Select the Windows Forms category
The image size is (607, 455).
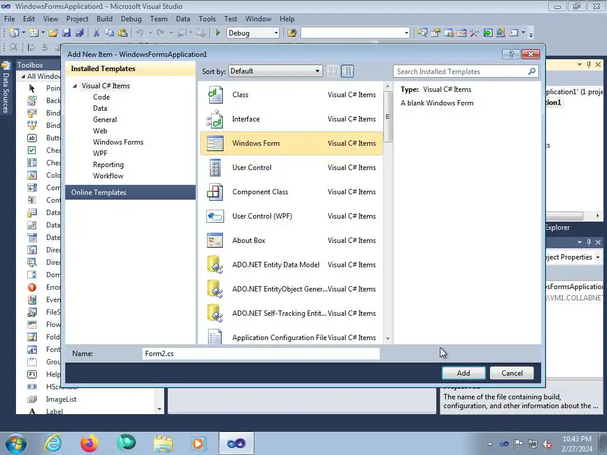(118, 142)
